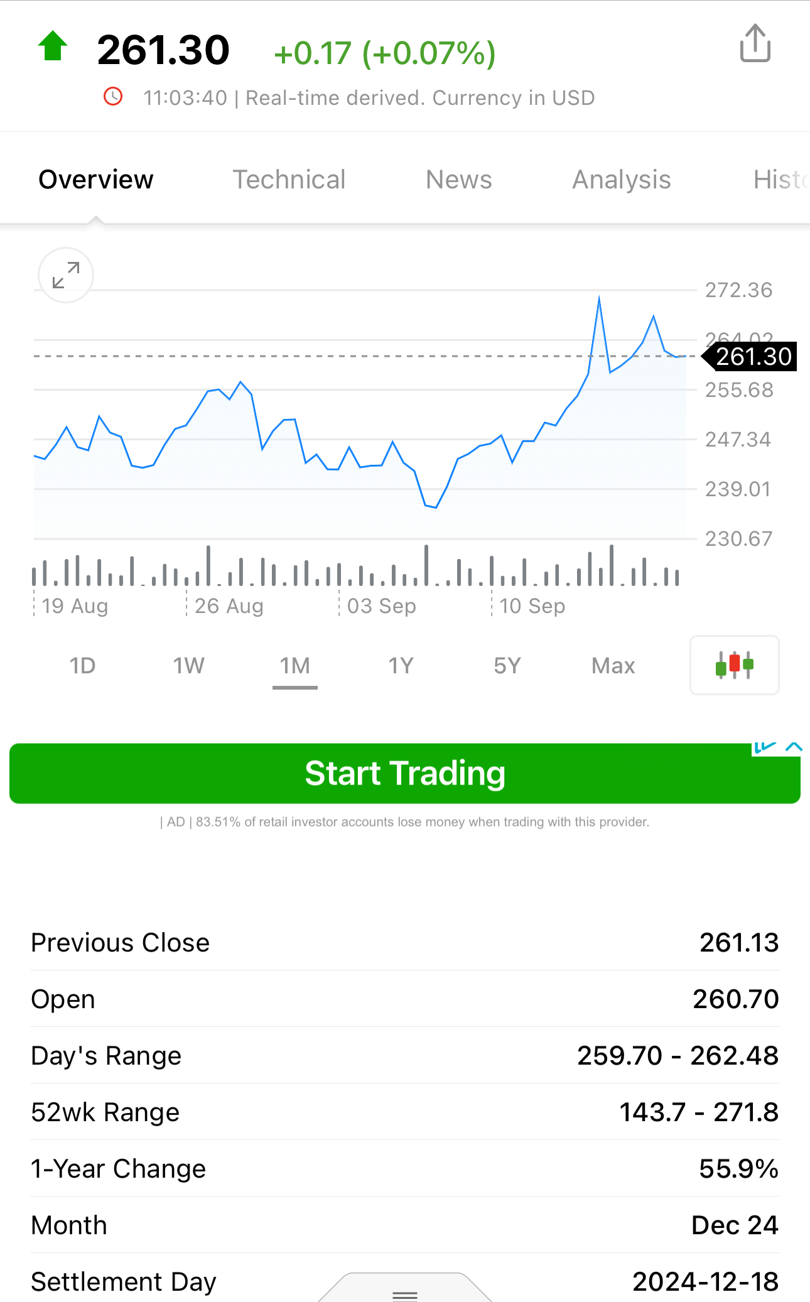Tap the 261.30 current price chart label
The image size is (810, 1302).
click(x=752, y=357)
